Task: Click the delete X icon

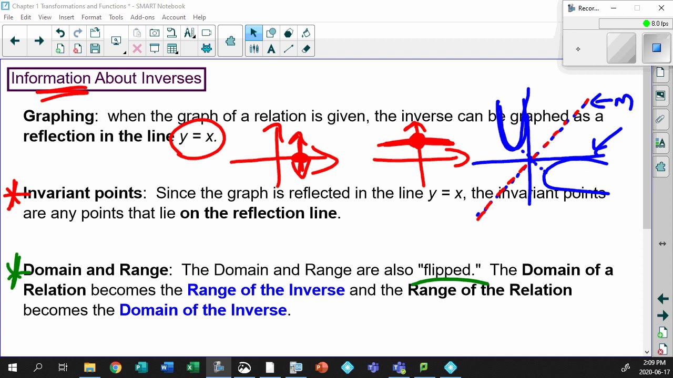Action: (137, 49)
